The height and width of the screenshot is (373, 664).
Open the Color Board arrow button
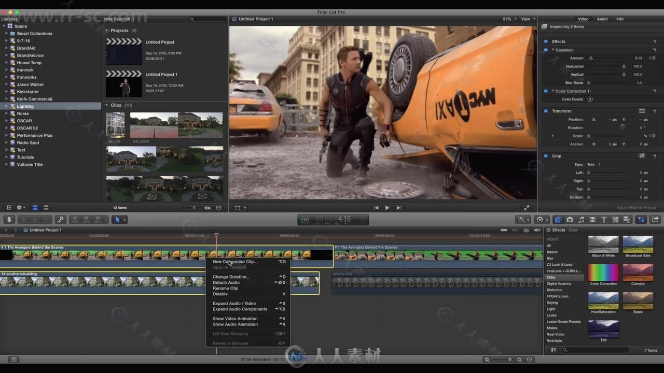point(590,99)
